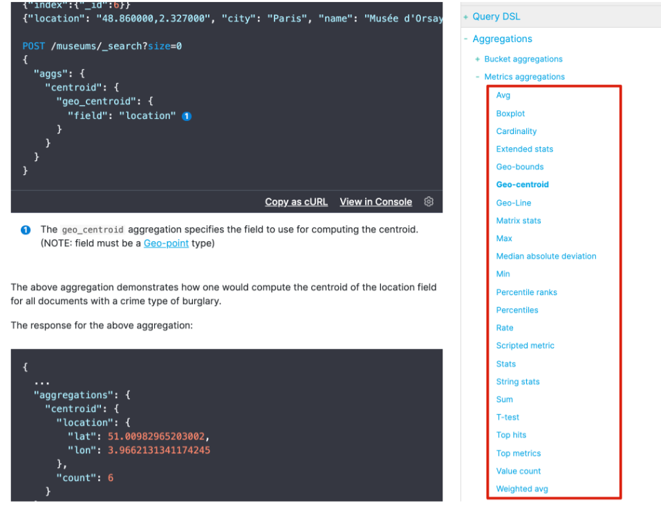The height and width of the screenshot is (510, 661).
Task: Collapse the Metrics aggregations section
Action: 477,76
